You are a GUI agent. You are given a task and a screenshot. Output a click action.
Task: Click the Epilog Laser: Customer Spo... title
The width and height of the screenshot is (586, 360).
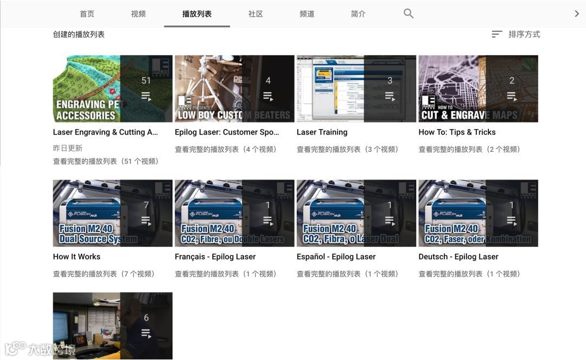227,132
